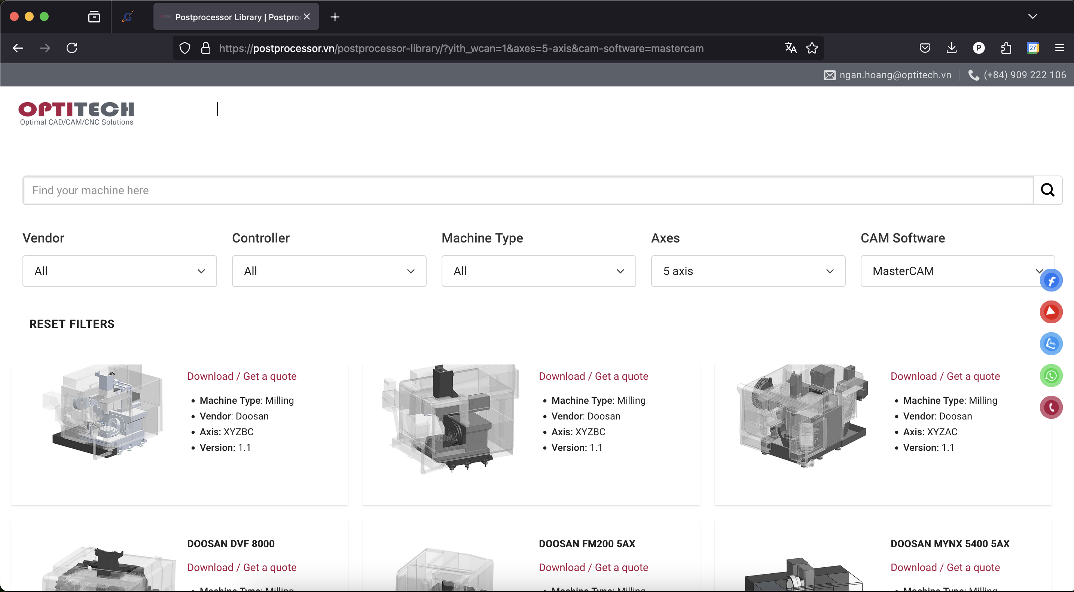
Task: Translate this page icon
Action: click(x=790, y=48)
